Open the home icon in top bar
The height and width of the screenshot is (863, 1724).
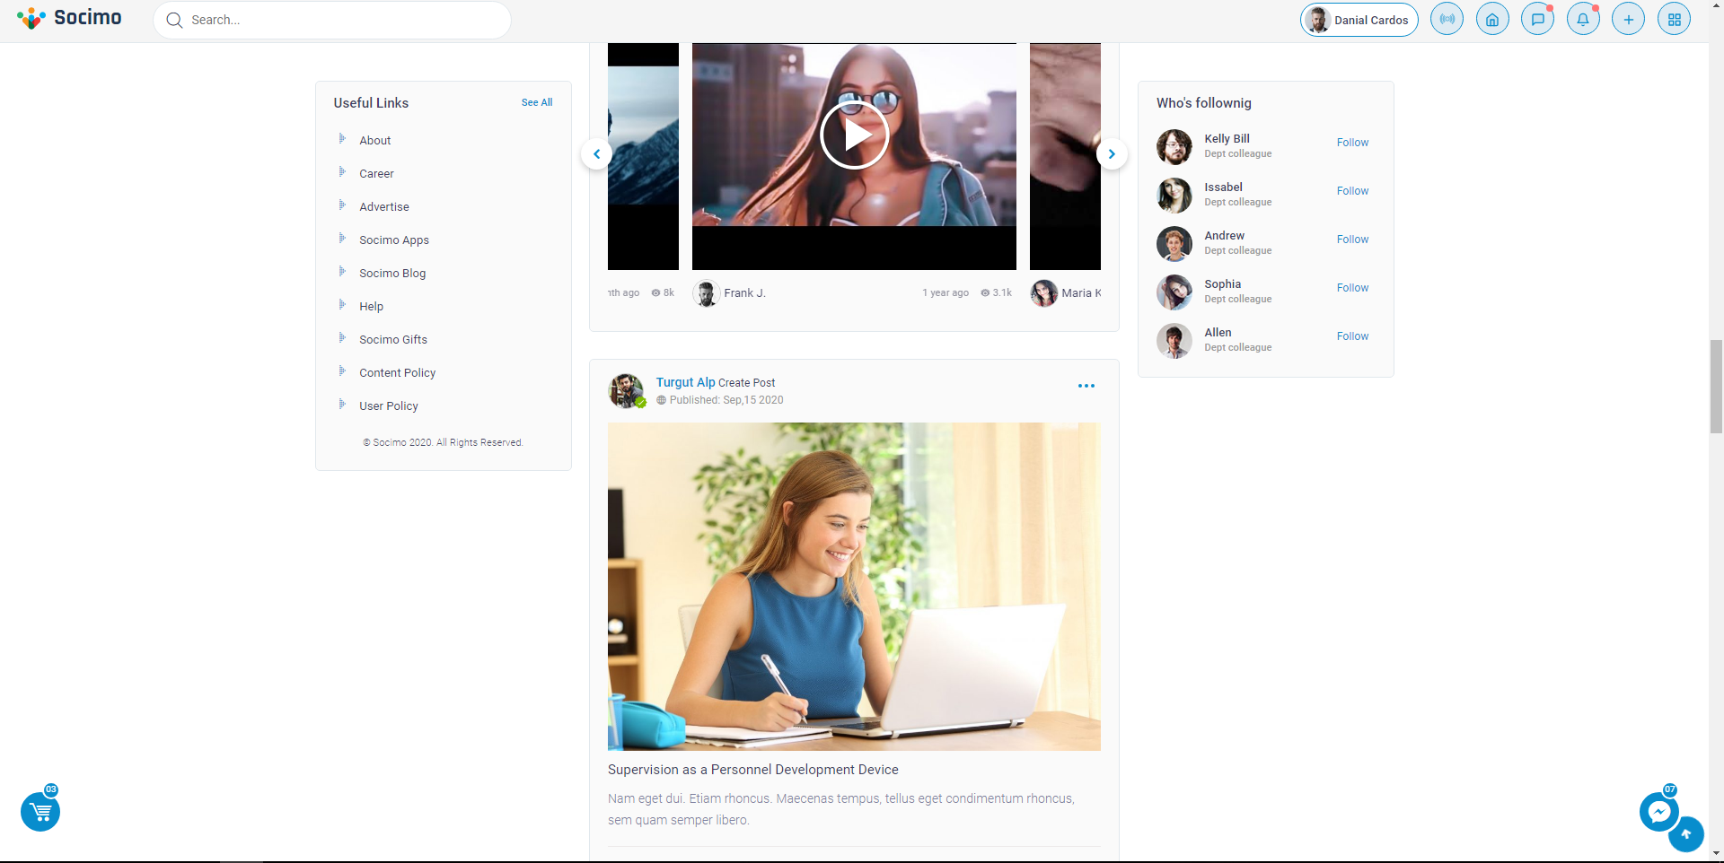pyautogui.click(x=1491, y=19)
